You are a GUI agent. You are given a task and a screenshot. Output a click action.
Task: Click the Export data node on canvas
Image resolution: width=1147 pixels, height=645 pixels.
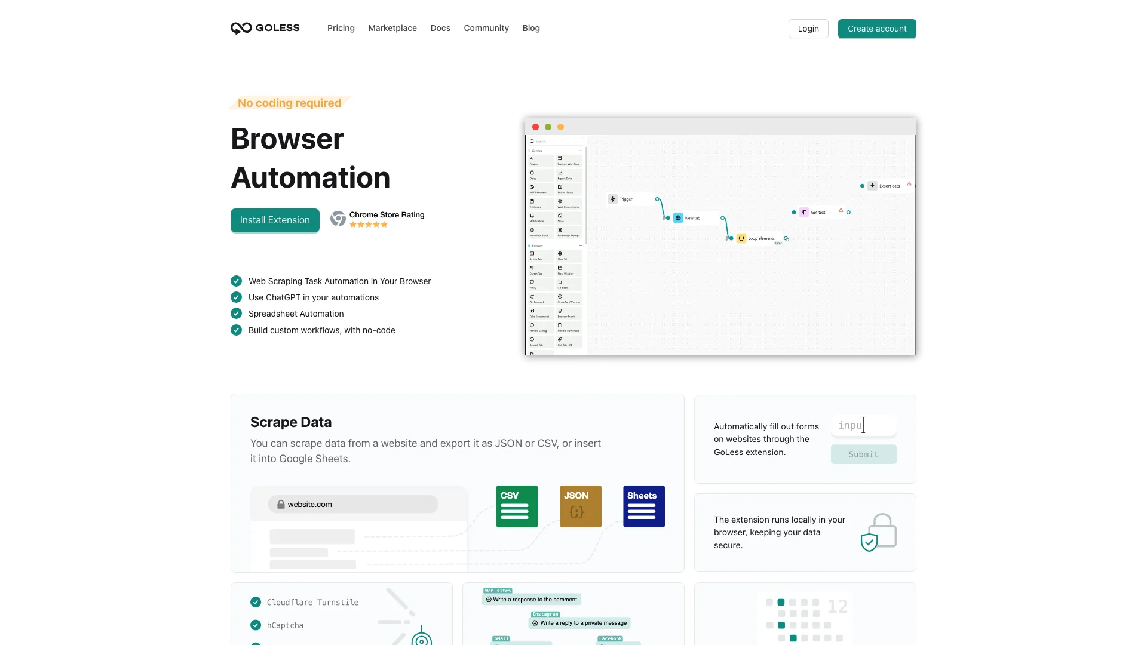889,186
